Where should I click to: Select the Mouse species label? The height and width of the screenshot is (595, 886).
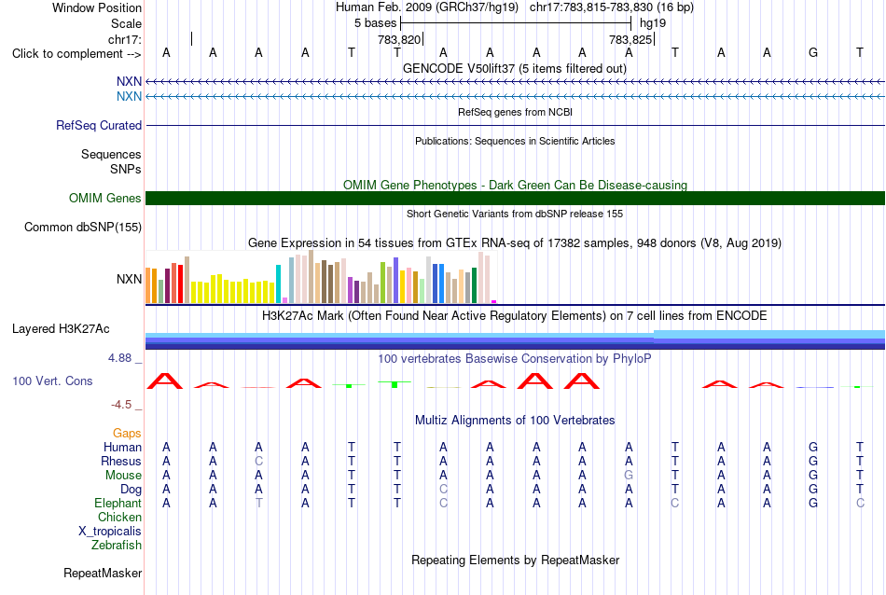pyautogui.click(x=124, y=476)
